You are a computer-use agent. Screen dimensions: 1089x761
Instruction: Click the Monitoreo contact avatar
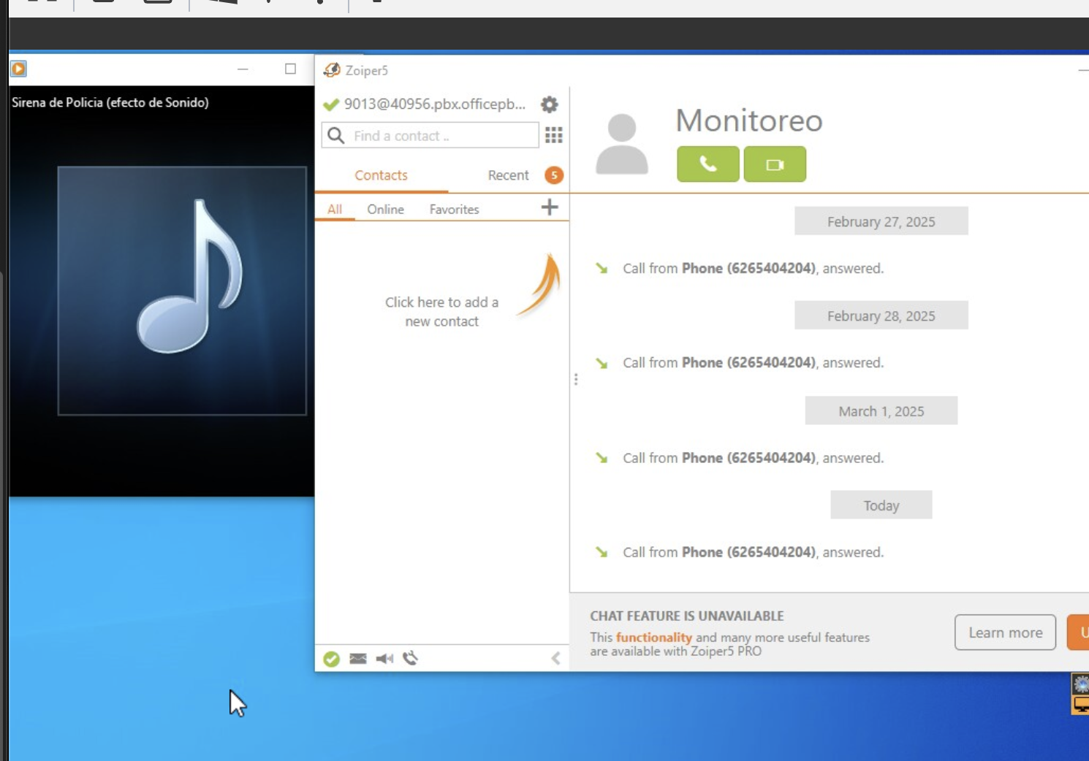point(622,144)
